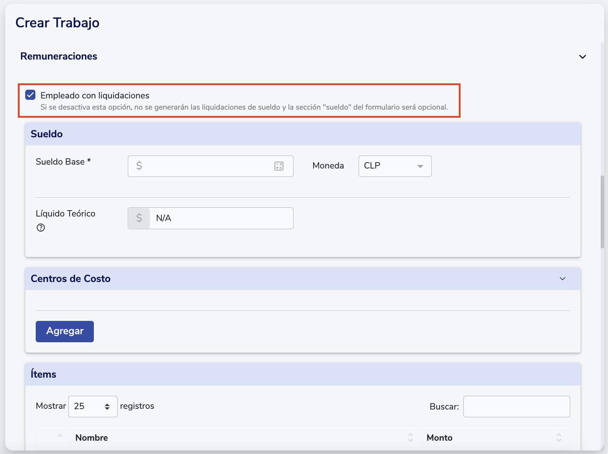Open the Moneda CLP dropdown
The height and width of the screenshot is (454, 608).
395,166
